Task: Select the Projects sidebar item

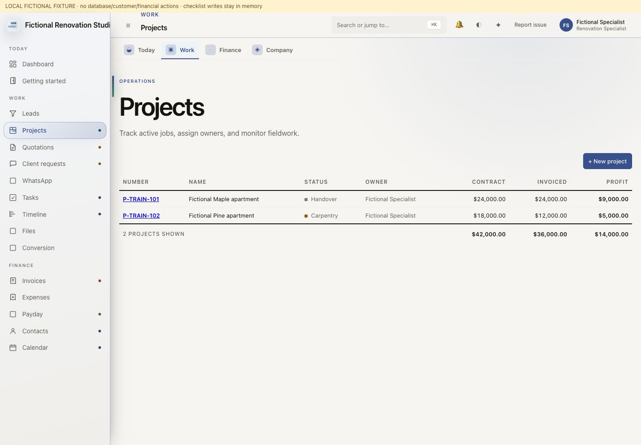Action: coord(55,130)
